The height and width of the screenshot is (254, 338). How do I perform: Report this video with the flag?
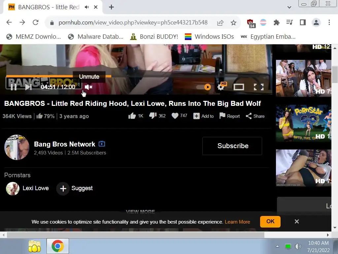[229, 116]
